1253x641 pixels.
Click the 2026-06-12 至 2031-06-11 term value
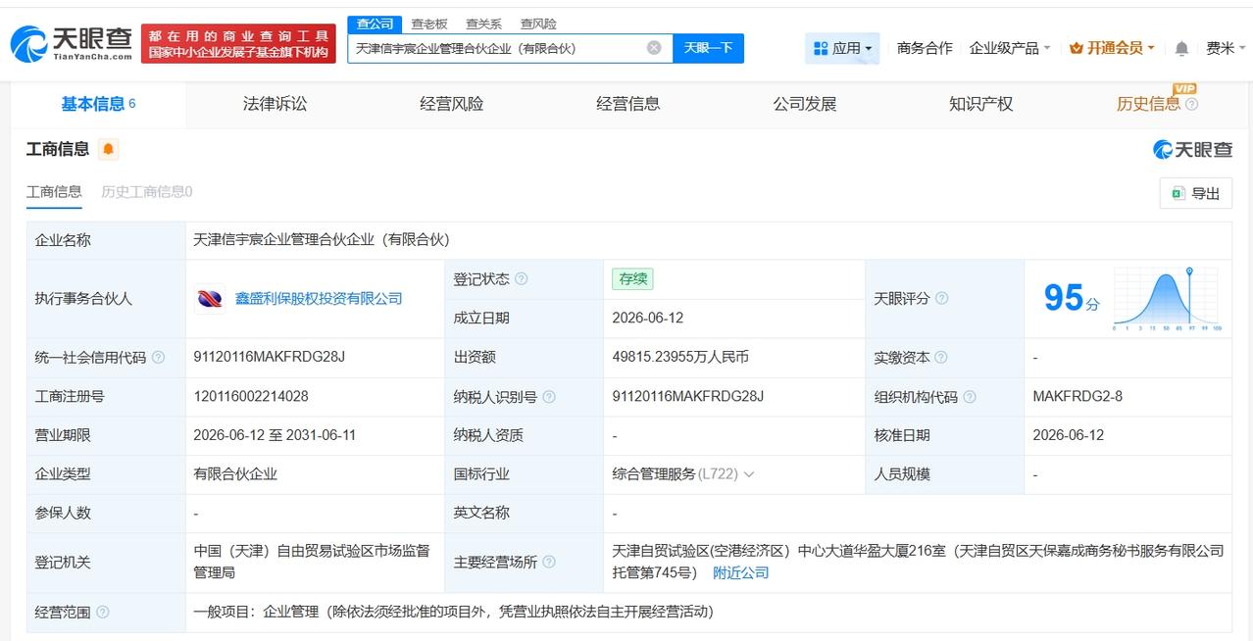tap(275, 435)
